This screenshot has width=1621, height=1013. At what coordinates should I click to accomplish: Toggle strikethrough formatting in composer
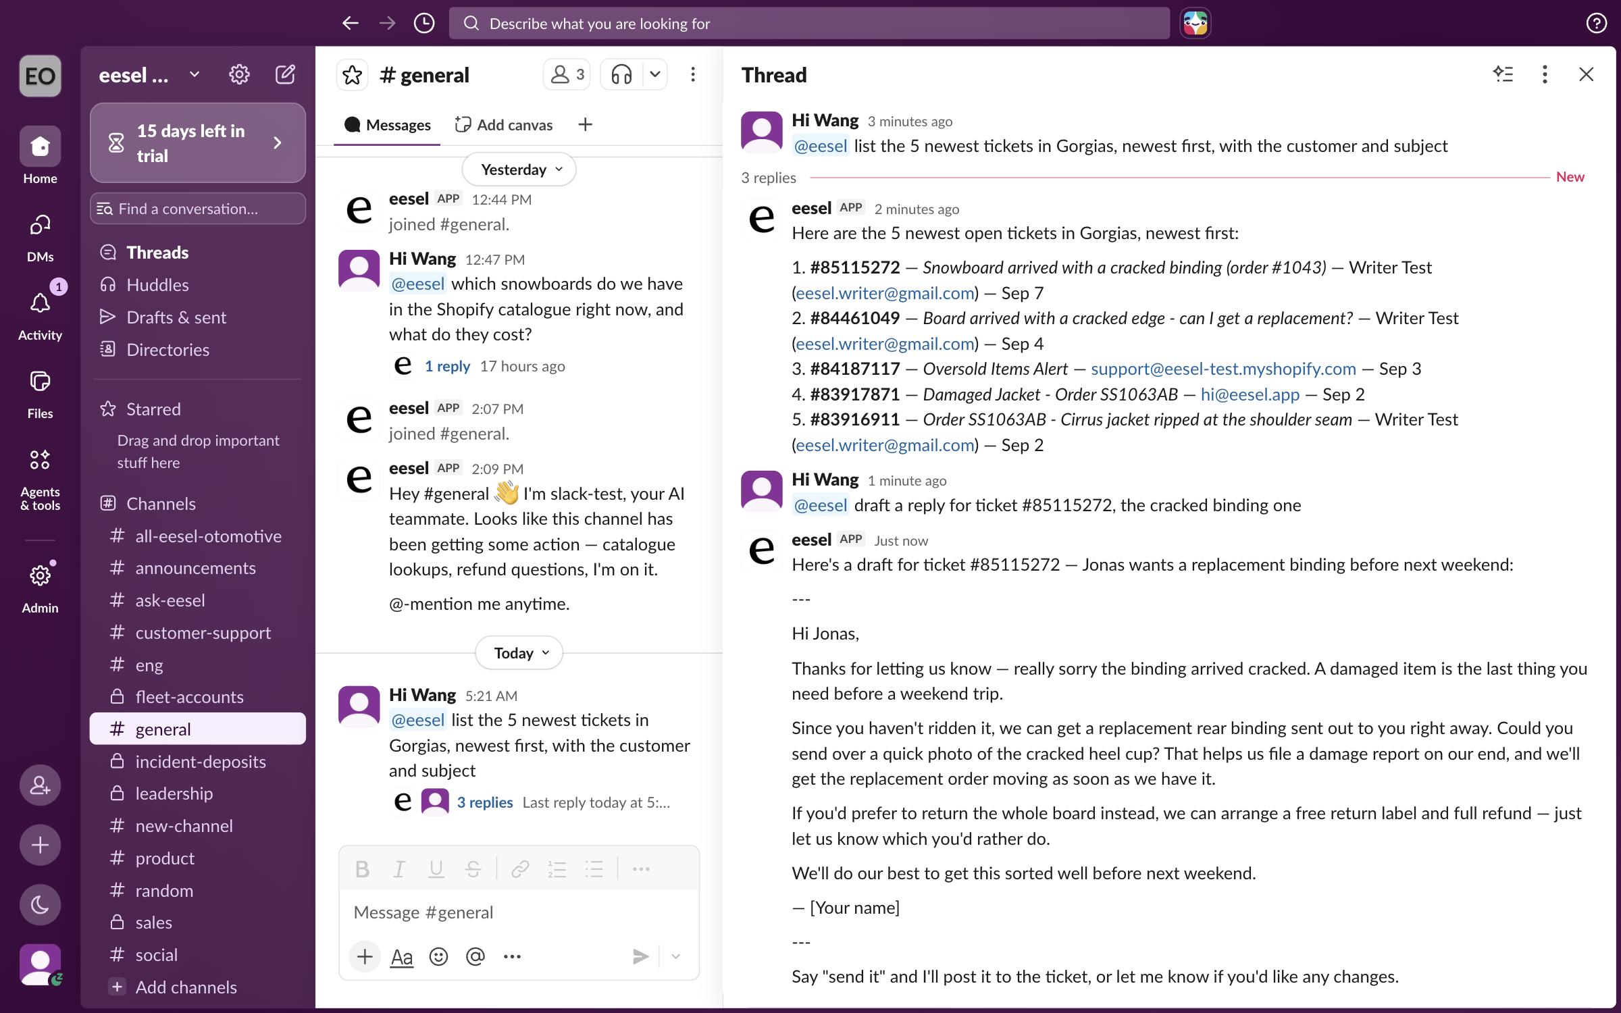pos(473,869)
